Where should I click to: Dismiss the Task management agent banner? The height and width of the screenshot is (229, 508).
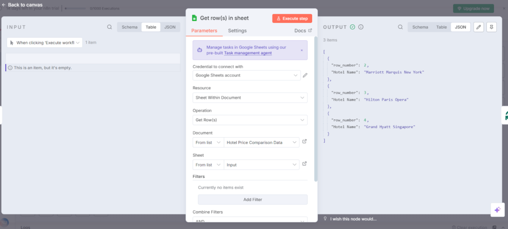pyautogui.click(x=302, y=50)
